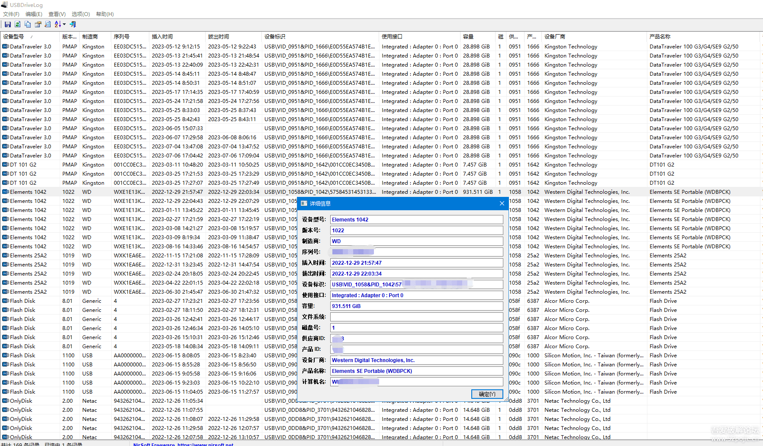
Task: Open the 选项(O) menu
Action: [x=80, y=14]
